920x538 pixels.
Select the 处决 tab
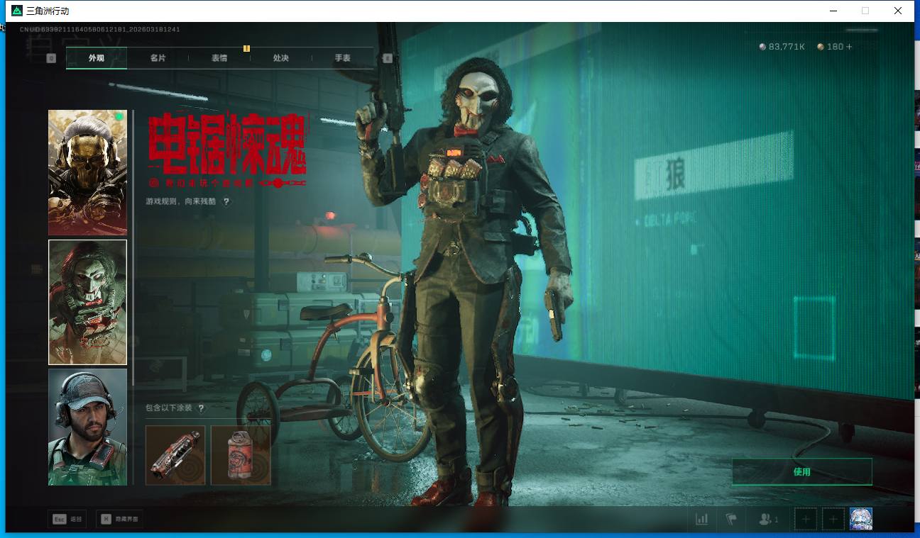click(x=281, y=58)
